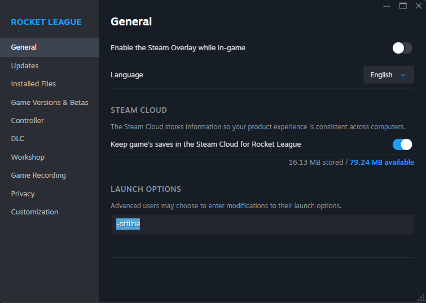Viewport: 426px width, 303px height.
Task: Open the English language dropdown
Action: point(389,74)
